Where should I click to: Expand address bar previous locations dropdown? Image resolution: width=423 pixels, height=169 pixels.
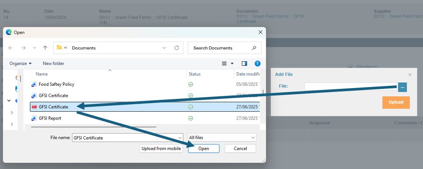164,48
